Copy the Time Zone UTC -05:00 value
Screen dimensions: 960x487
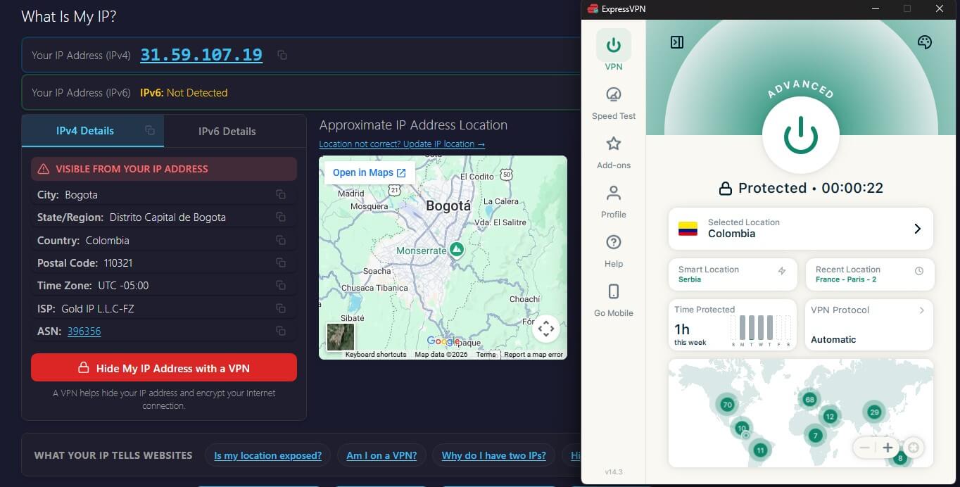tap(281, 285)
